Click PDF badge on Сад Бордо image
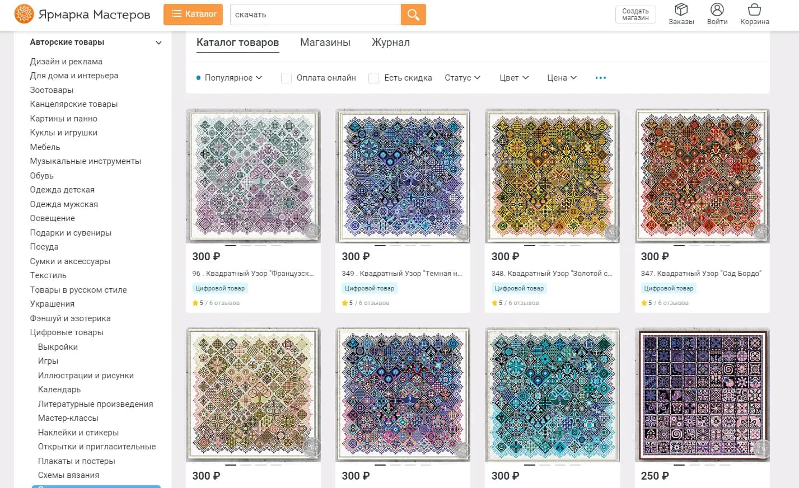 click(x=761, y=231)
